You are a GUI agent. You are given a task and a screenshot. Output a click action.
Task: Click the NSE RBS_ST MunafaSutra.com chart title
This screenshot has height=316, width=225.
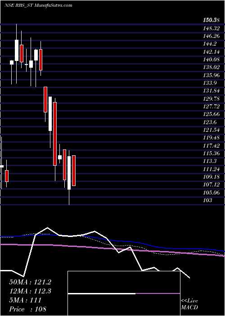tap(38, 5)
